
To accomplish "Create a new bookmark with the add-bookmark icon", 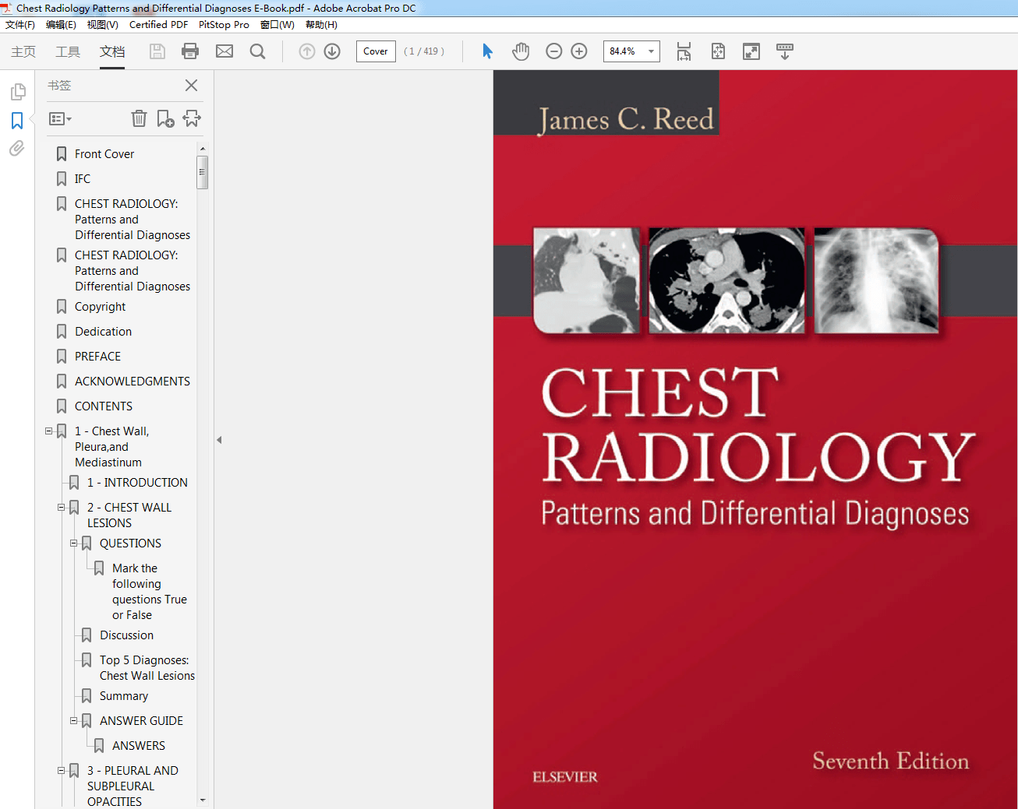I will (164, 118).
